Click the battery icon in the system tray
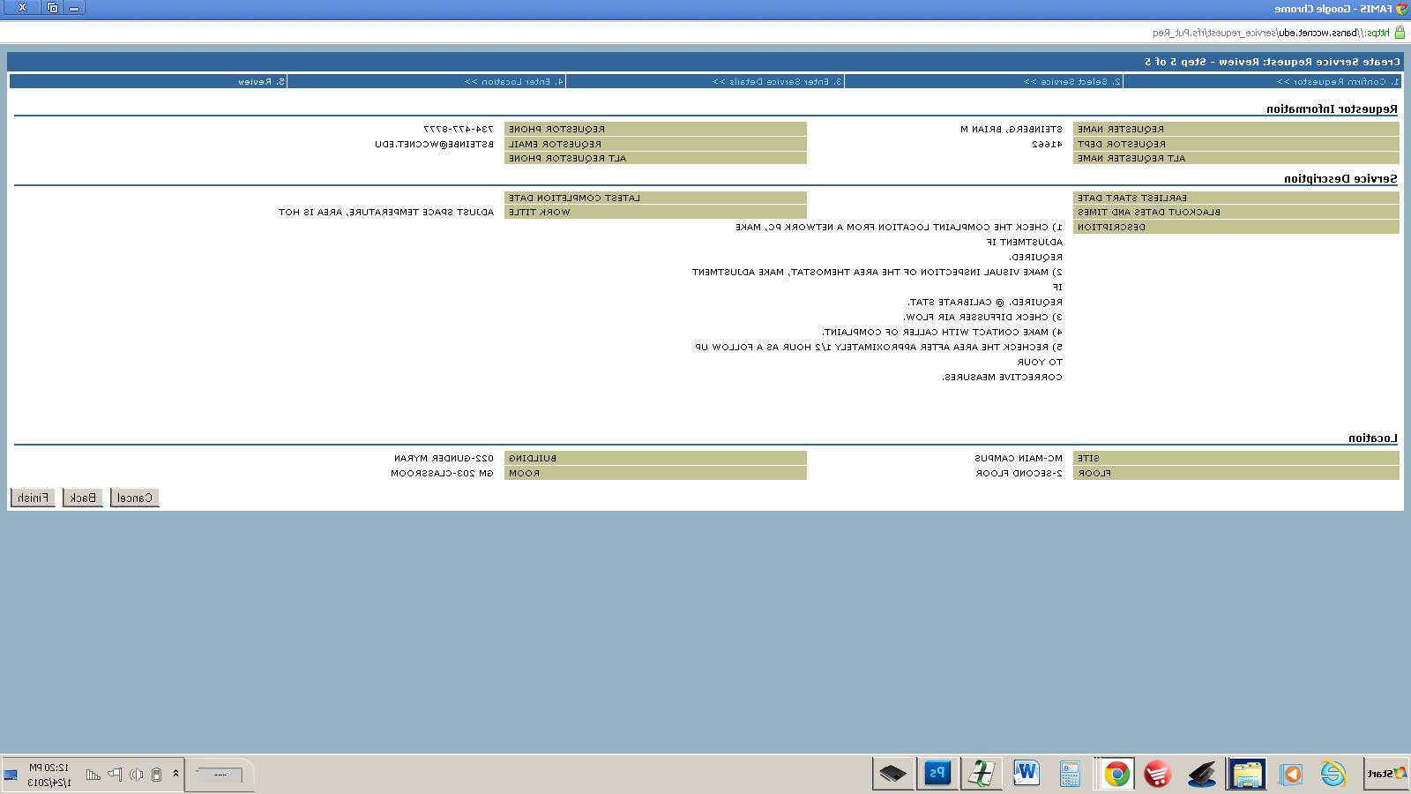This screenshot has width=1411, height=794. click(156, 775)
